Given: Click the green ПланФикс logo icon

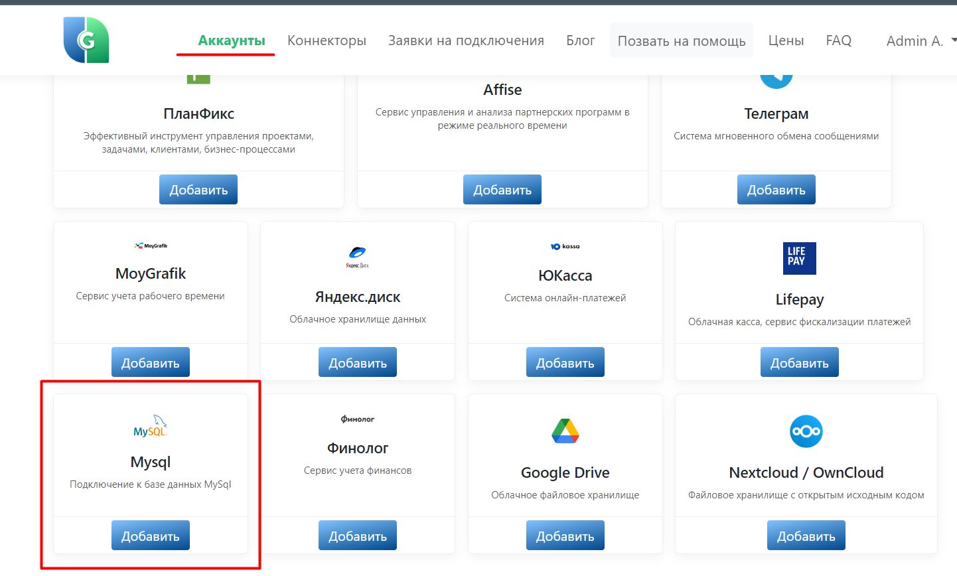Looking at the screenshot, I should coord(198,80).
